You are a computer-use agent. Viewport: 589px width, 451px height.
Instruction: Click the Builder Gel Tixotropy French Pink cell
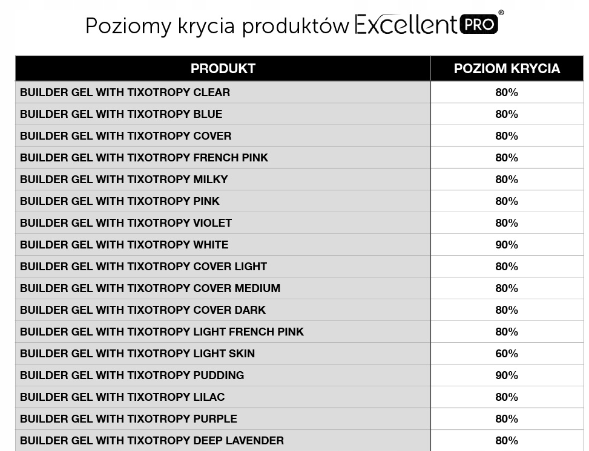coord(144,158)
